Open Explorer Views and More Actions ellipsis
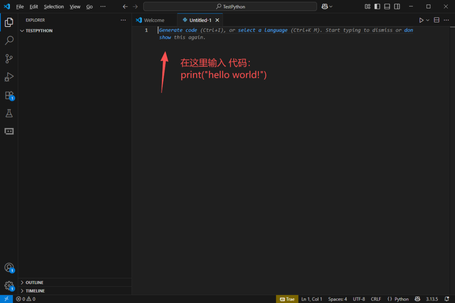Viewport: 455px width, 303px height. (123, 20)
